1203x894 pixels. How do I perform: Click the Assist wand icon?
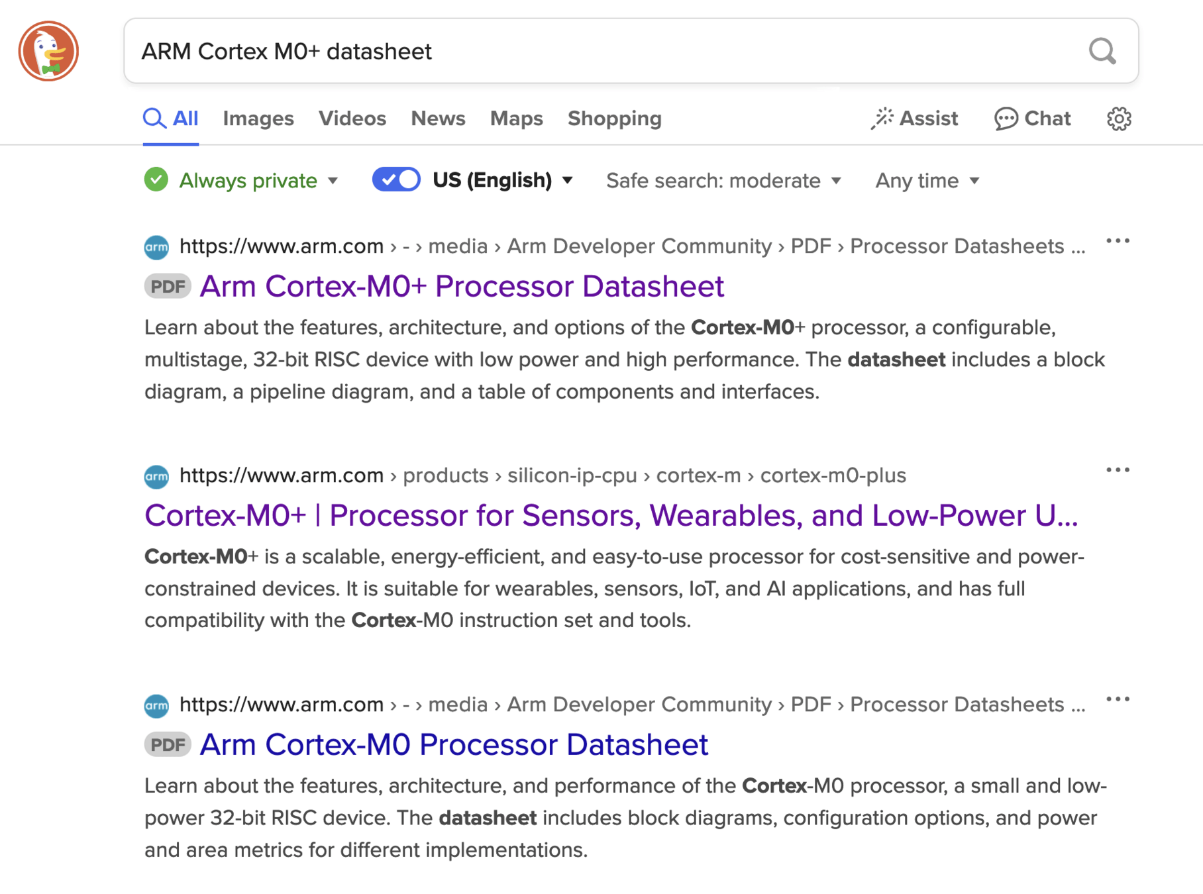pos(882,119)
